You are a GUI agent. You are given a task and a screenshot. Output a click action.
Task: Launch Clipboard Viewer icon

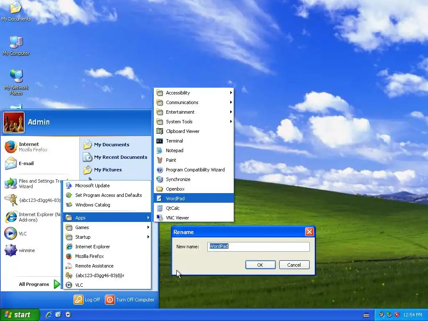pyautogui.click(x=160, y=131)
